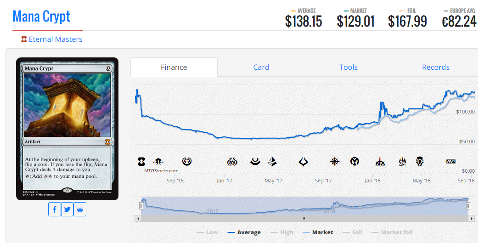Click the Modern Masters 2017 set icon
This screenshot has height=243, width=478.
[x=255, y=162]
